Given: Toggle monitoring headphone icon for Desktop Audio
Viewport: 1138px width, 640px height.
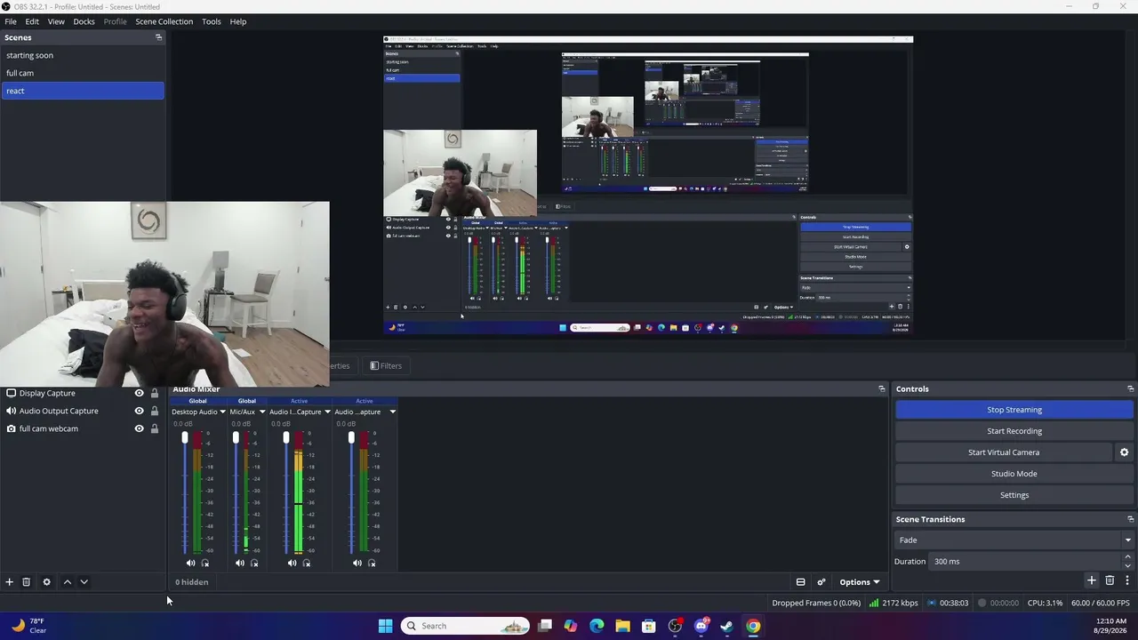Looking at the screenshot, I should pyautogui.click(x=205, y=563).
